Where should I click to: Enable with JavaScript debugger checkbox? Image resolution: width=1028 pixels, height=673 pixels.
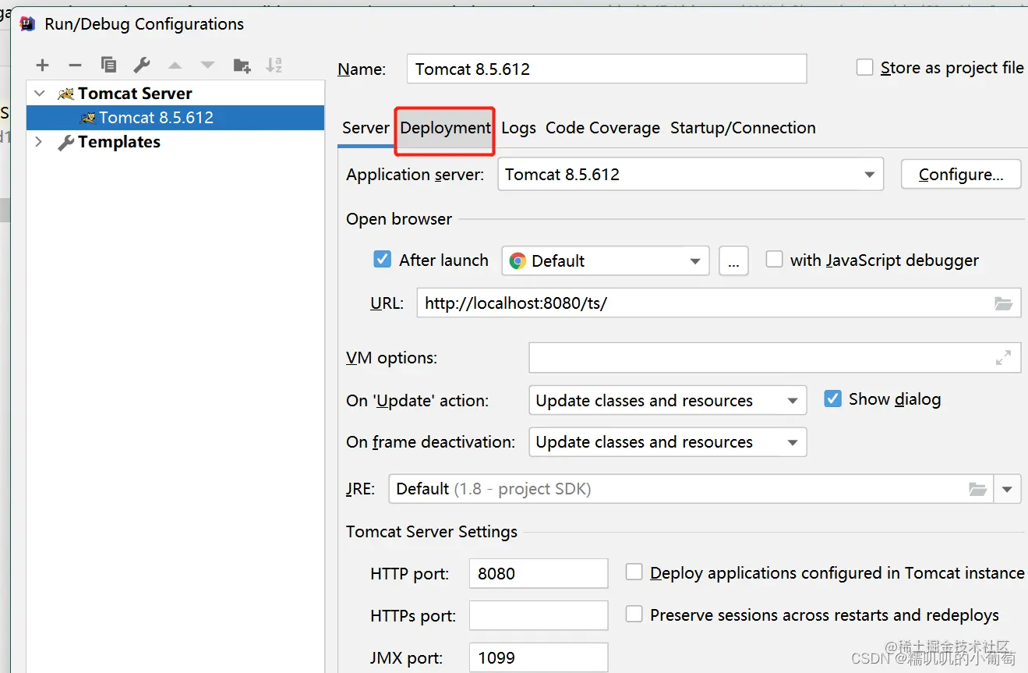pyautogui.click(x=774, y=260)
